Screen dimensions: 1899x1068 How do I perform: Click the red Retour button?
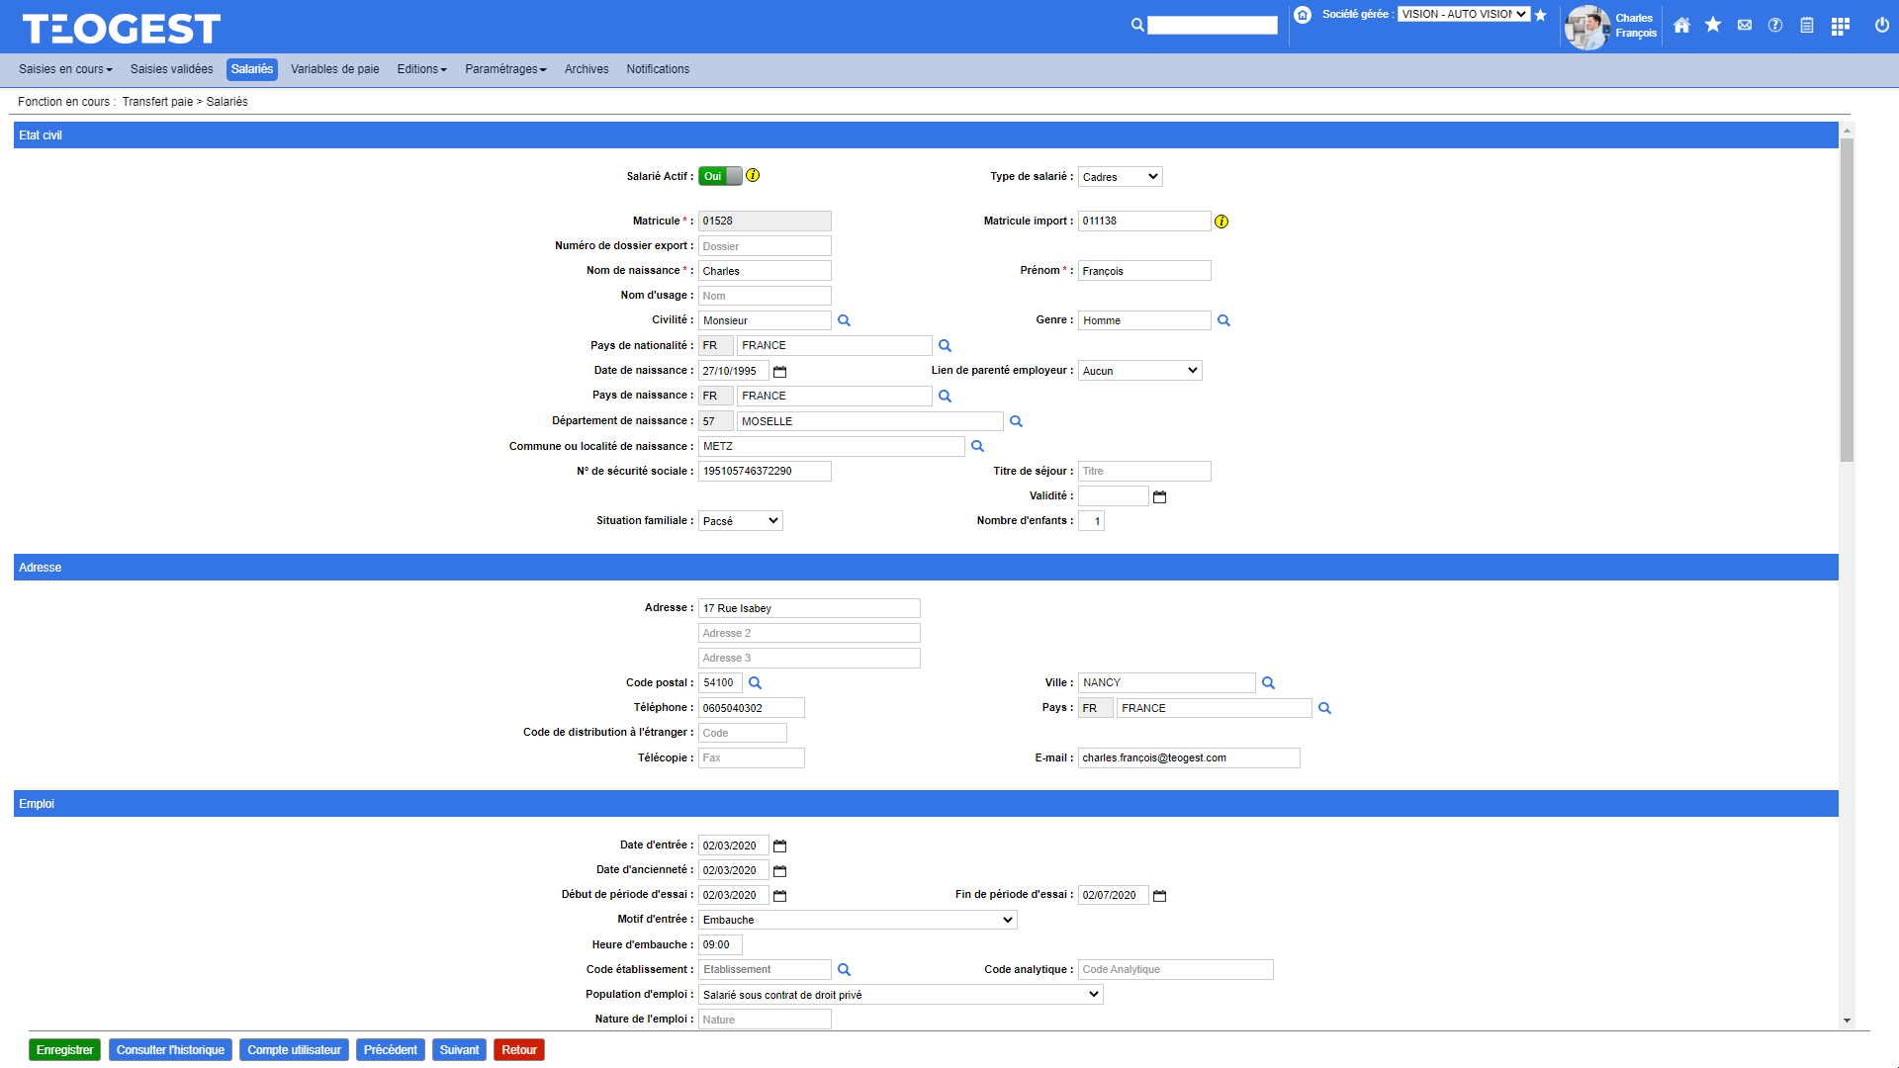tap(518, 1050)
